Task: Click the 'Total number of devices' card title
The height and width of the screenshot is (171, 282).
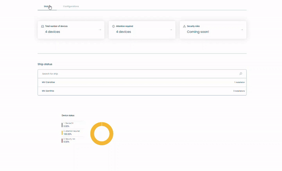Action: point(56,26)
